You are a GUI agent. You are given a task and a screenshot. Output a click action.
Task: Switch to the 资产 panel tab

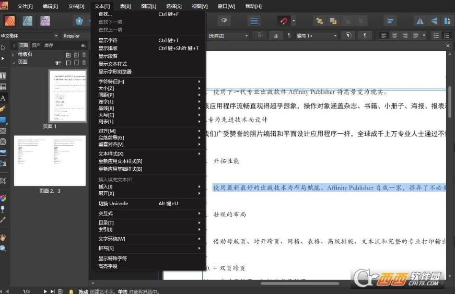36,45
